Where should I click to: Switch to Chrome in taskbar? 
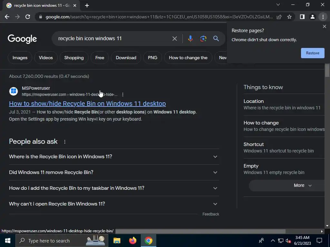(x=148, y=241)
